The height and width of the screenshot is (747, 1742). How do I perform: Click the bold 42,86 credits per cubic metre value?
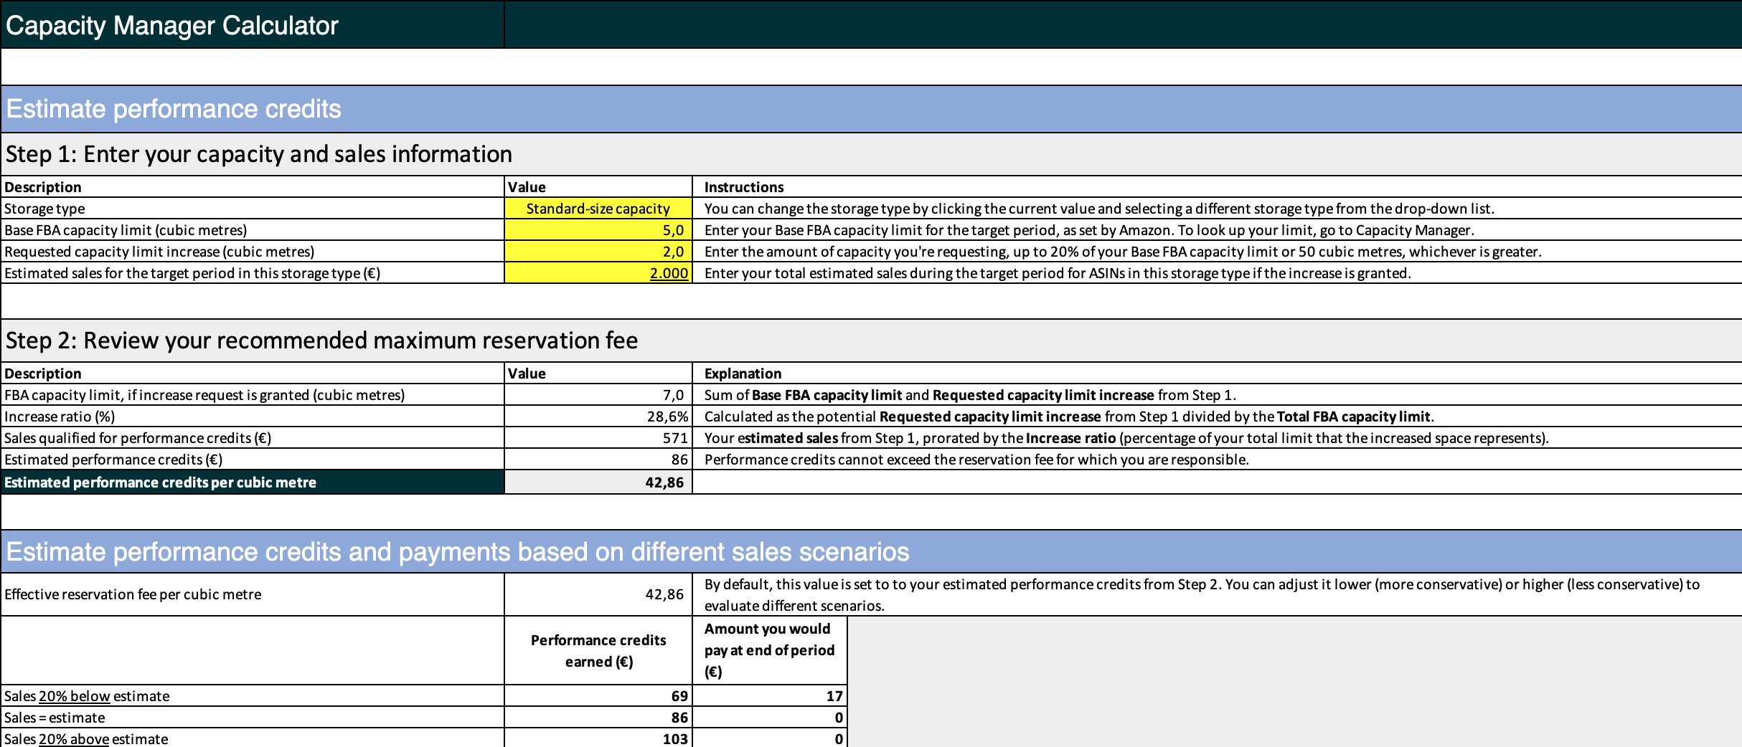598,482
